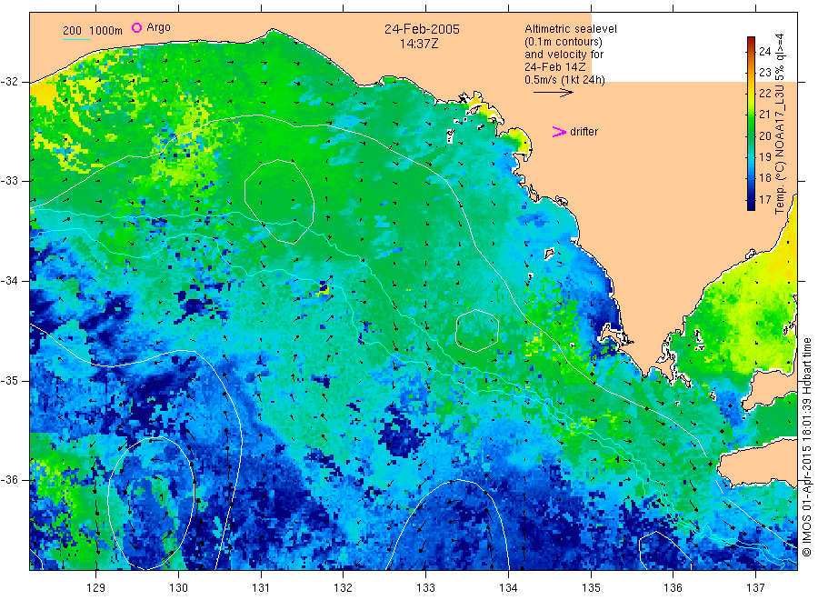Click the 'Argo' legend text
The width and height of the screenshot is (818, 600).
tap(158, 27)
